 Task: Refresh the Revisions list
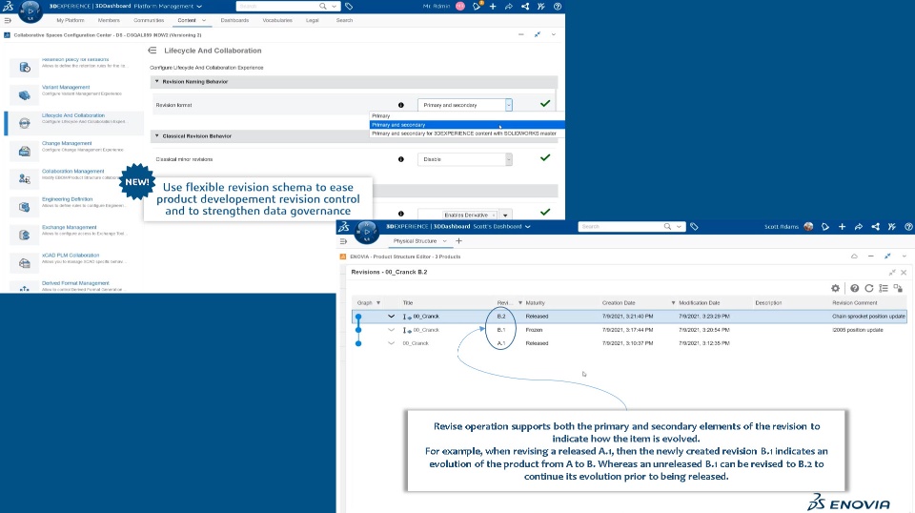(x=869, y=288)
